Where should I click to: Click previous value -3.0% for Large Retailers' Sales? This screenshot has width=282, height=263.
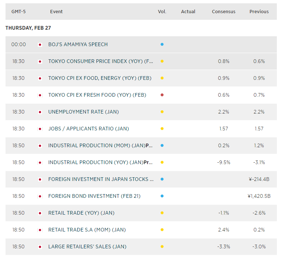coord(259,247)
